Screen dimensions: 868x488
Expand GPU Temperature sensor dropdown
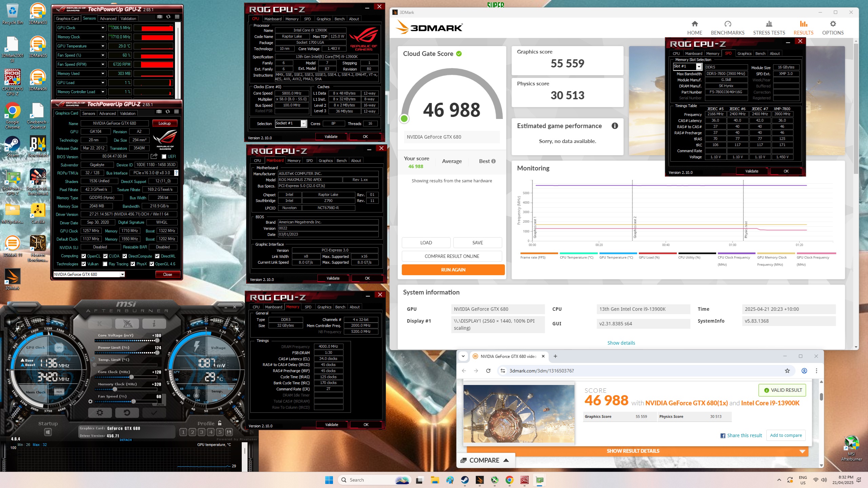click(103, 46)
